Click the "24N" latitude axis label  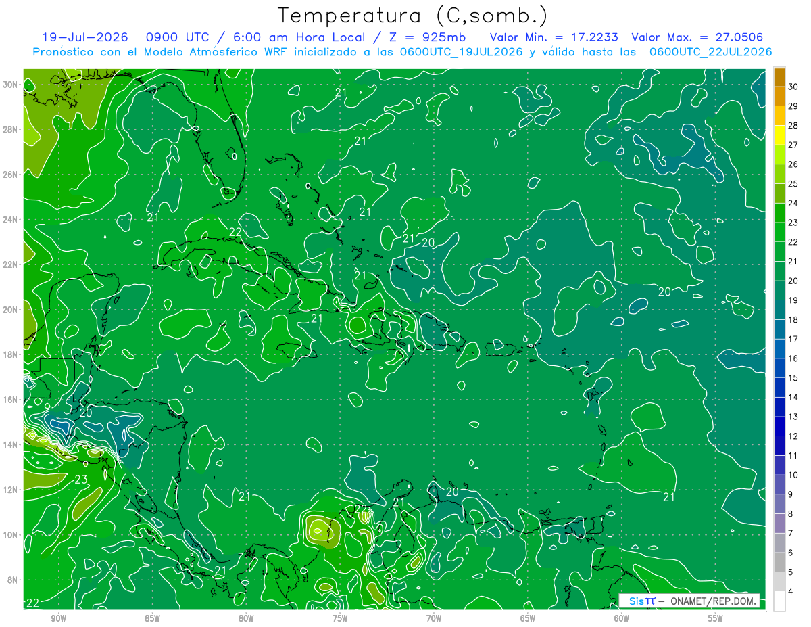coord(11,220)
